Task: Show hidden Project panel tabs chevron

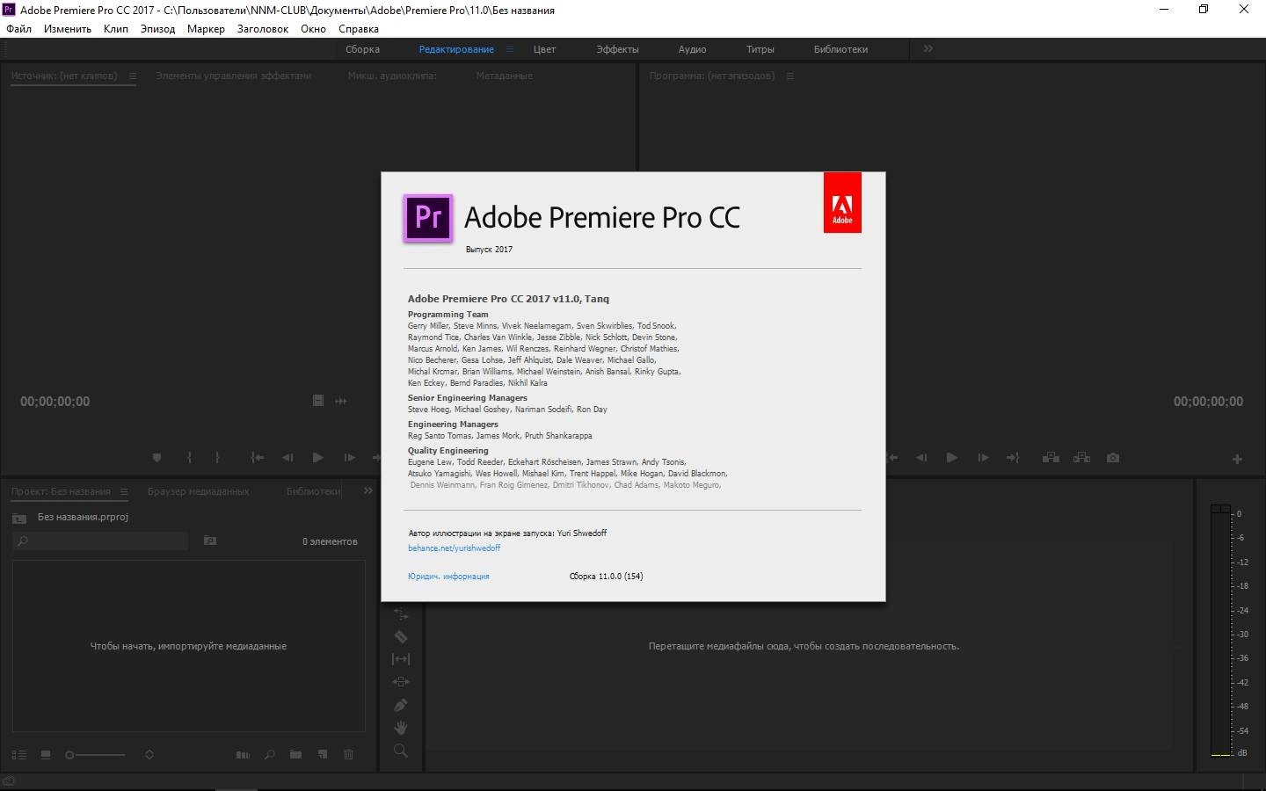Action: 368,491
